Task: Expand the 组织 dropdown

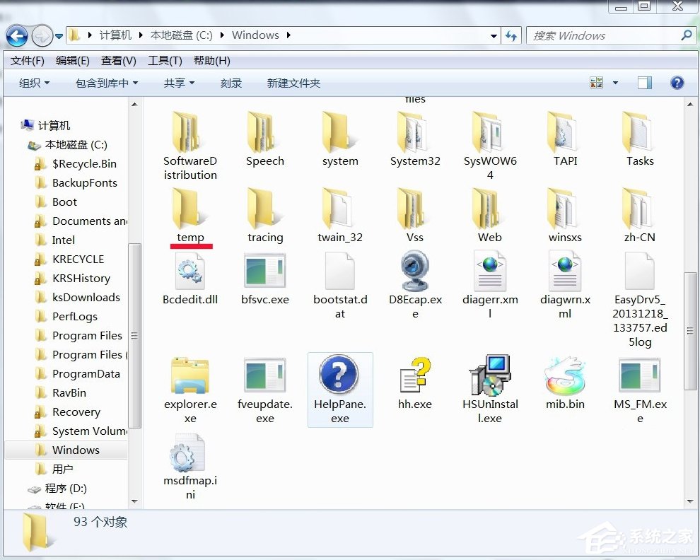Action: [x=33, y=83]
